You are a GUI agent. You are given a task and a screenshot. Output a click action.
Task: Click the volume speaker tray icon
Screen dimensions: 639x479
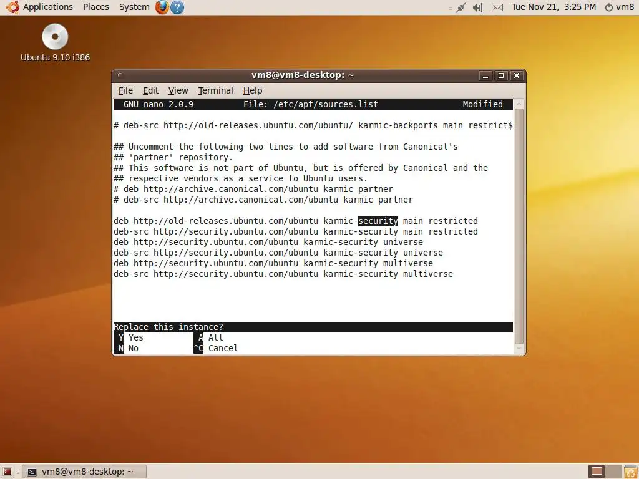[477, 7]
